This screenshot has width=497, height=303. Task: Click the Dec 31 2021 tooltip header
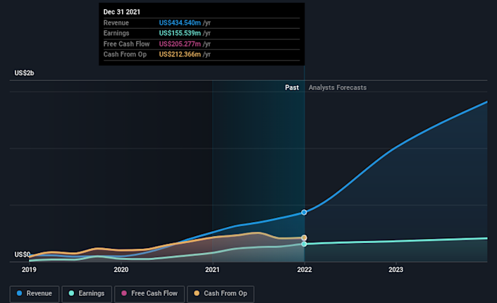(122, 13)
